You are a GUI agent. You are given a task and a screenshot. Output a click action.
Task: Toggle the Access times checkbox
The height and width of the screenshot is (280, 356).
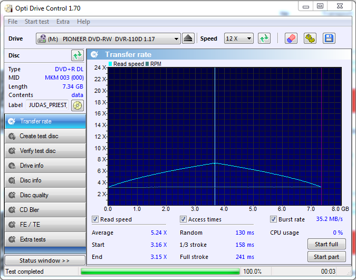[183, 219]
